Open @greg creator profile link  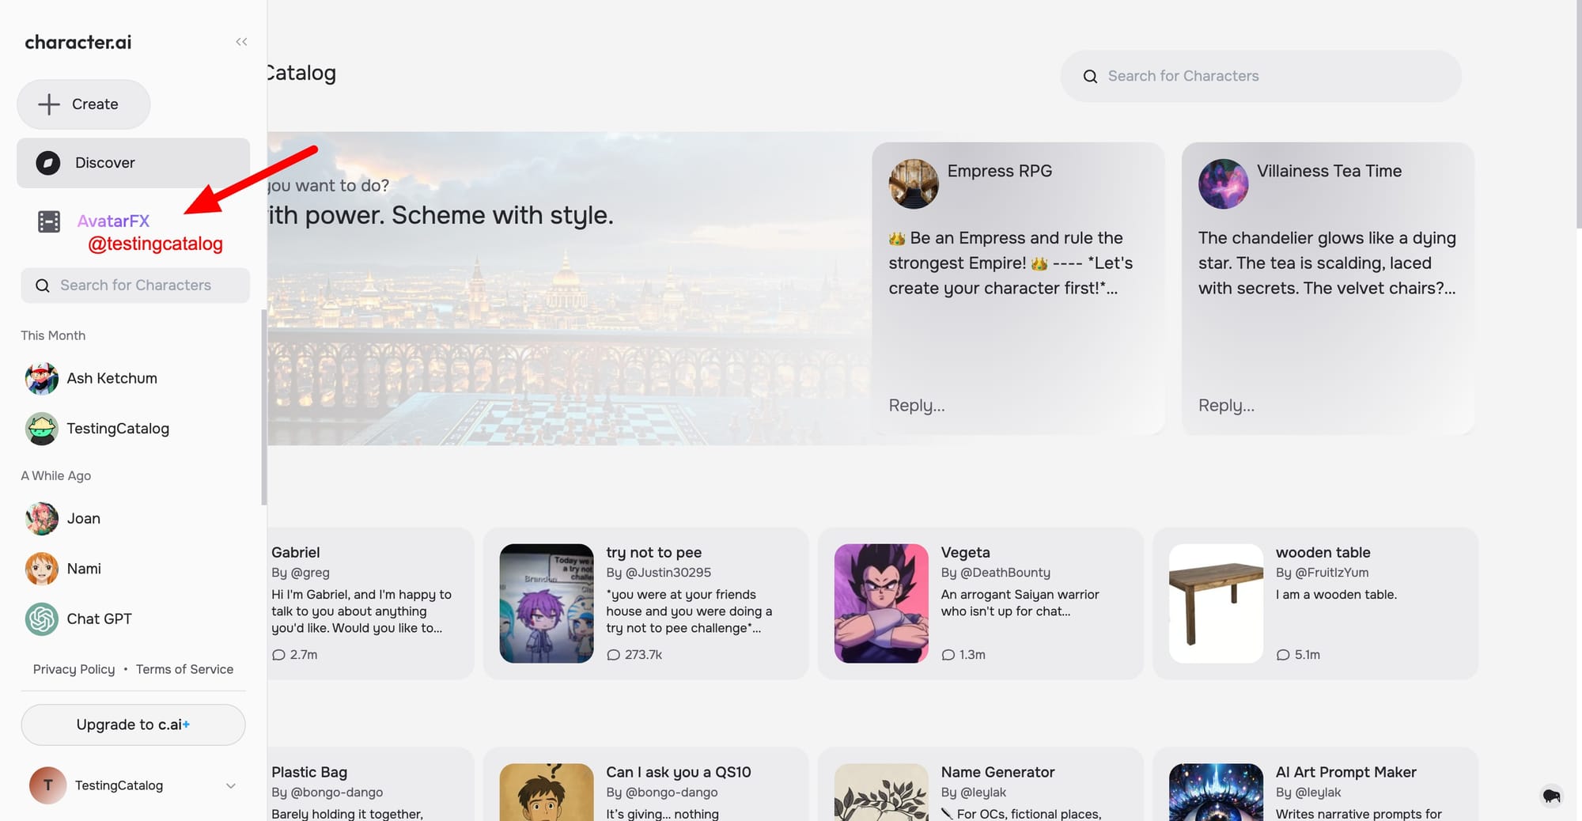310,573
